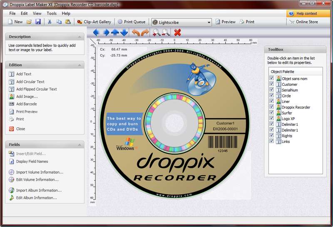Click Print Preview in Edition panel
The width and height of the screenshot is (333, 227).
[x=23, y=112]
